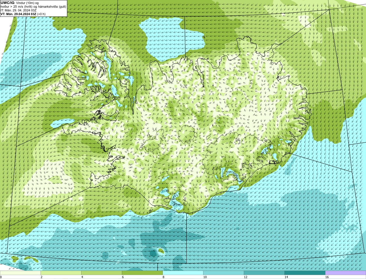Click the legend scale label '4'
Image resolution: width=366 pixels, height=279 pixels.
coord(82,277)
